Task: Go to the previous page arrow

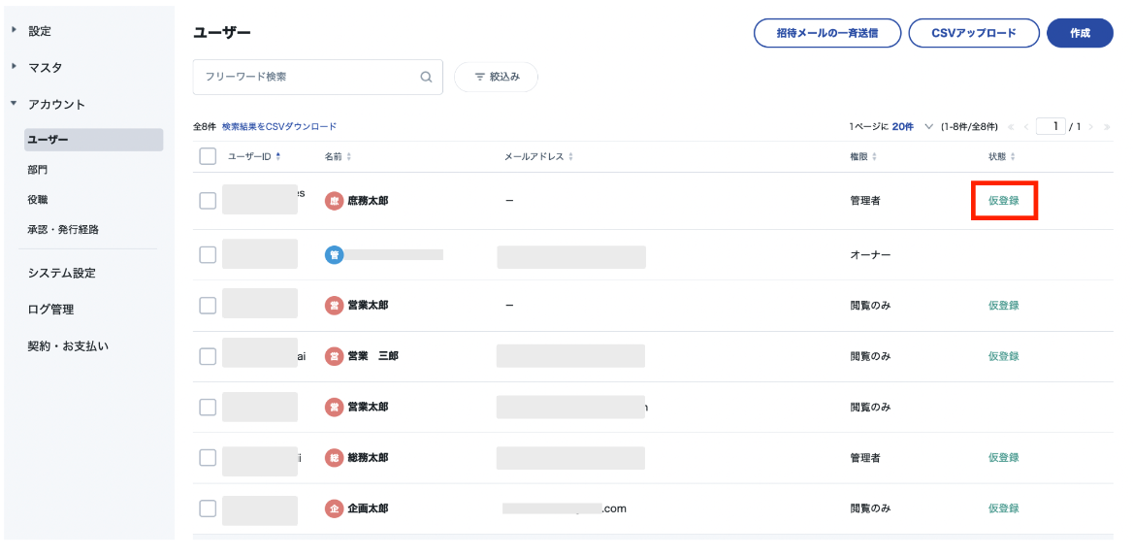Action: pos(1025,127)
